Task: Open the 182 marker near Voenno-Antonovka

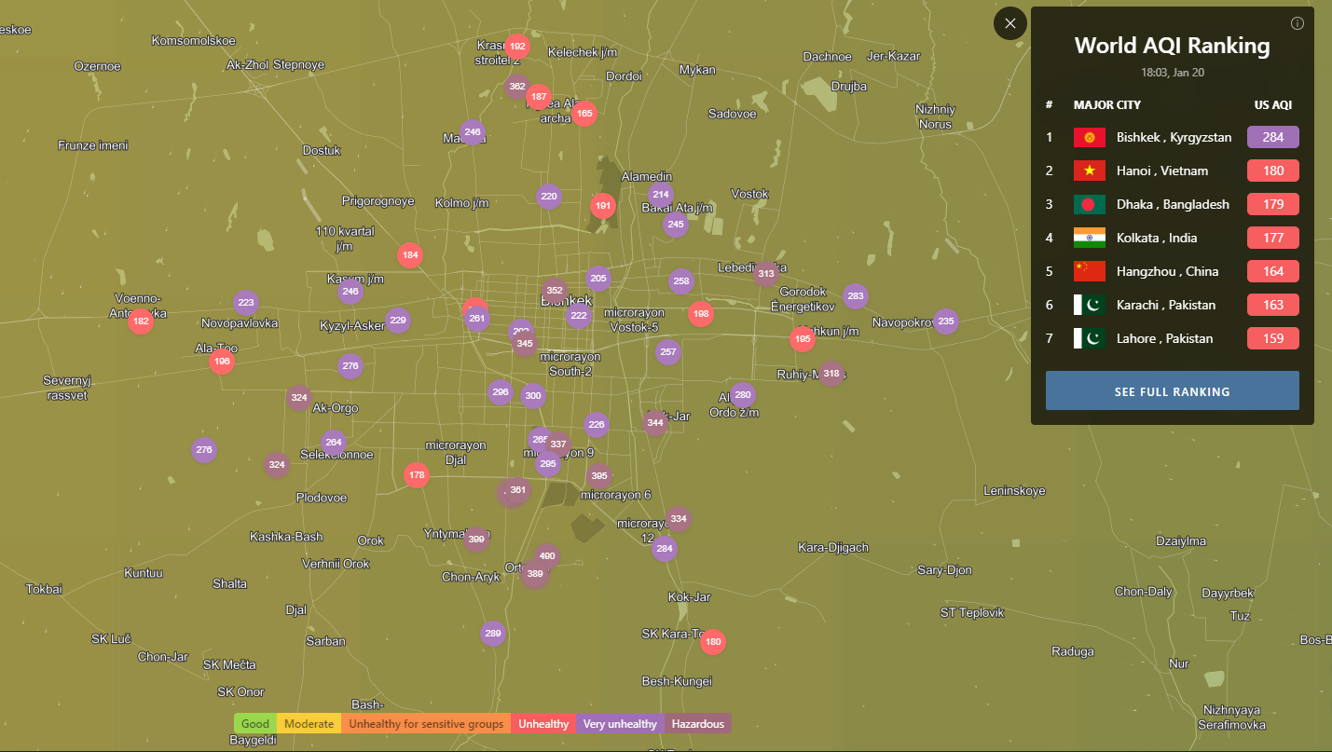Action: tap(141, 321)
